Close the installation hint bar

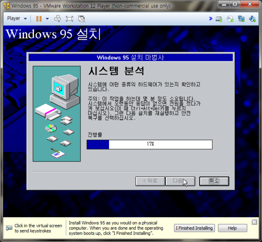click(x=254, y=222)
